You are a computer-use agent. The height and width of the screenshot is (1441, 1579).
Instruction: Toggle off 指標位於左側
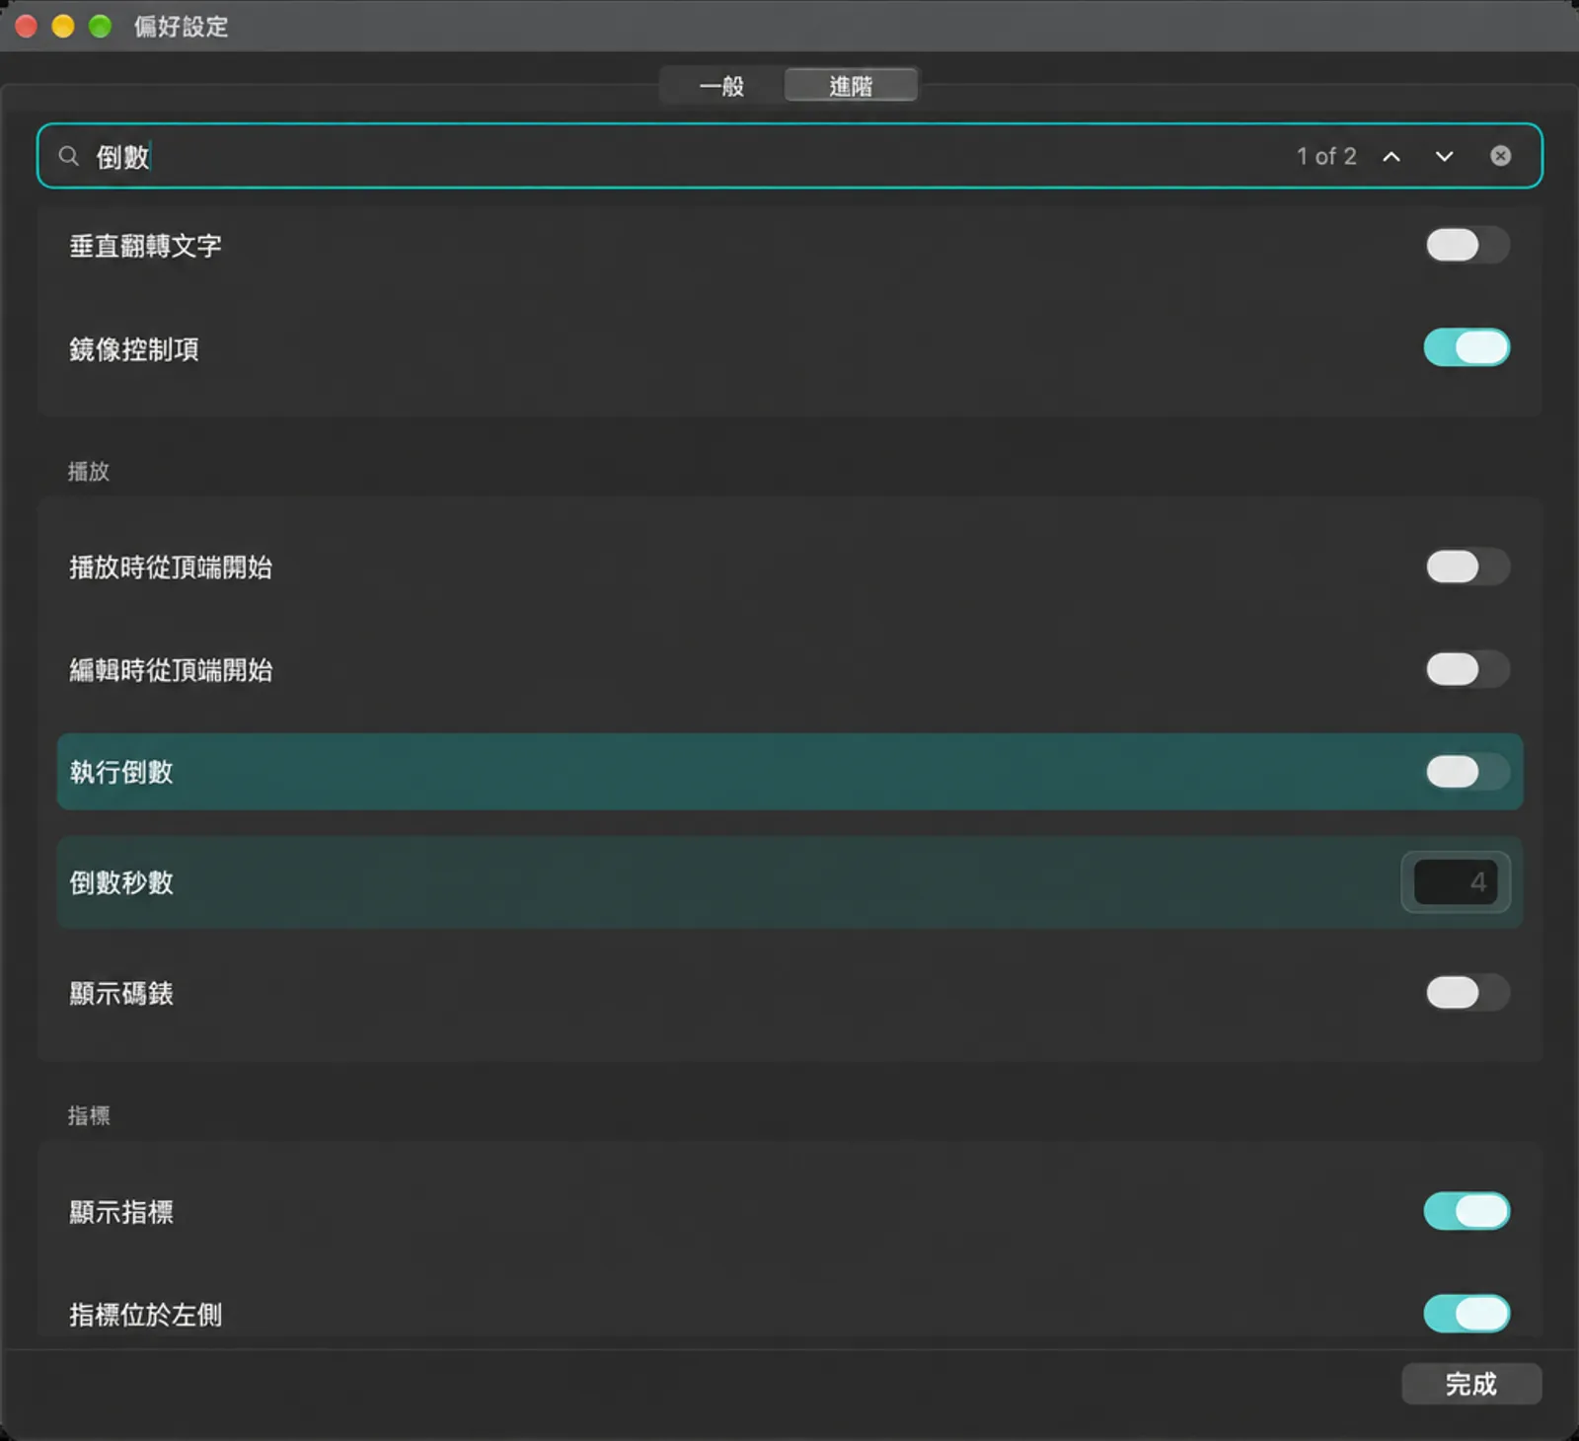coord(1466,1314)
